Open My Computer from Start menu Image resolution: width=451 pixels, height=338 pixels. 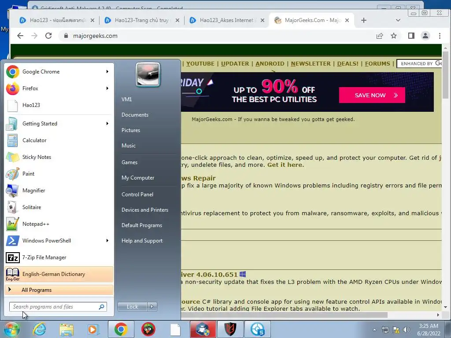(138, 178)
